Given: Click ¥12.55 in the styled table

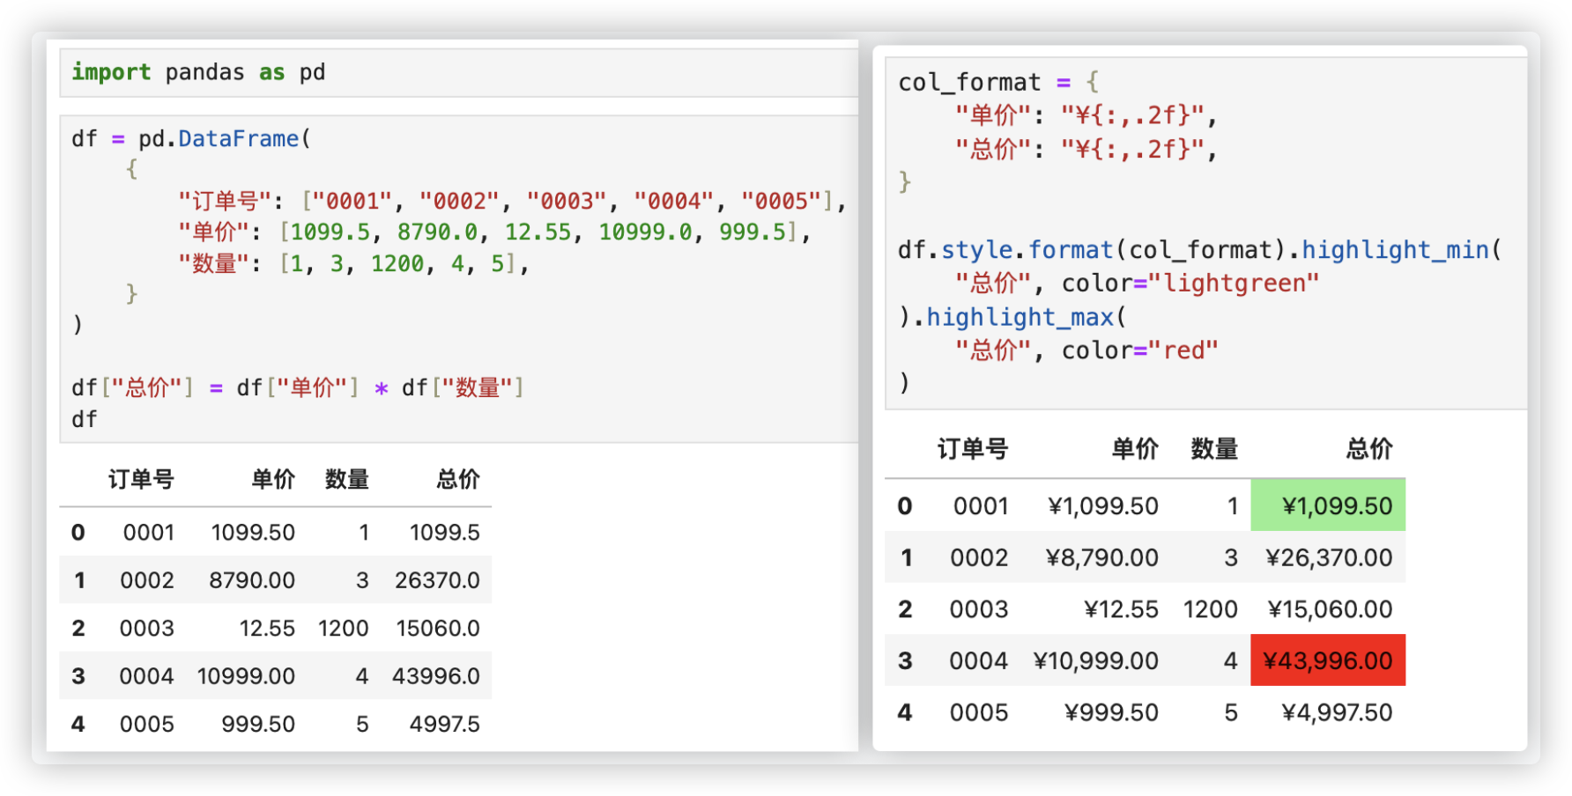Looking at the screenshot, I should [1121, 609].
